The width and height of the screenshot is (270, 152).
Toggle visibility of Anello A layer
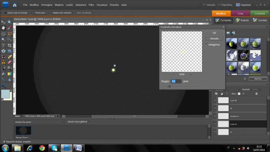pos(215,116)
